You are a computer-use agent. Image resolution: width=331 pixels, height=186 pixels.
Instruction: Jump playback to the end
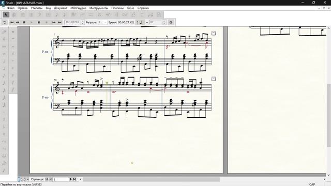[59, 22]
